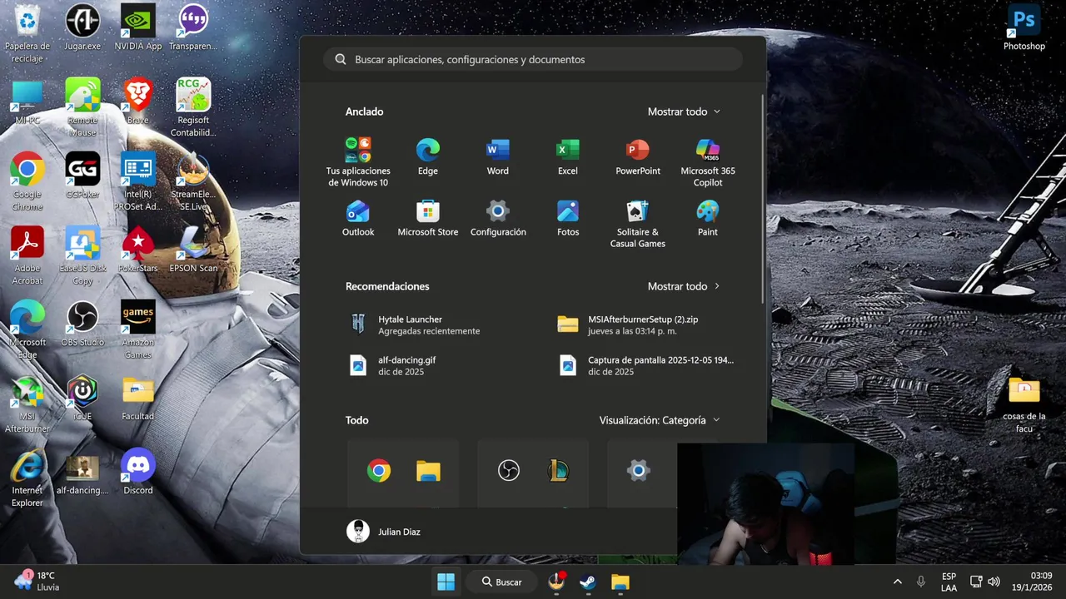Select iCUE desktop icon

82,399
